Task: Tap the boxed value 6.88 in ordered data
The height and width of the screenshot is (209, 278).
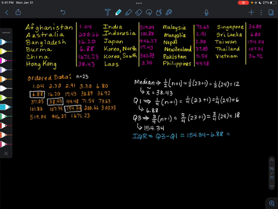Action: 37,95
